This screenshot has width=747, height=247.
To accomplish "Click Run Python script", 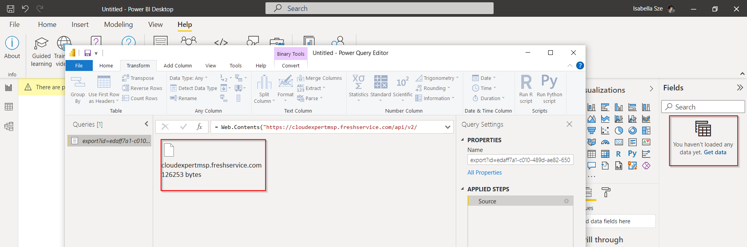I will click(549, 89).
